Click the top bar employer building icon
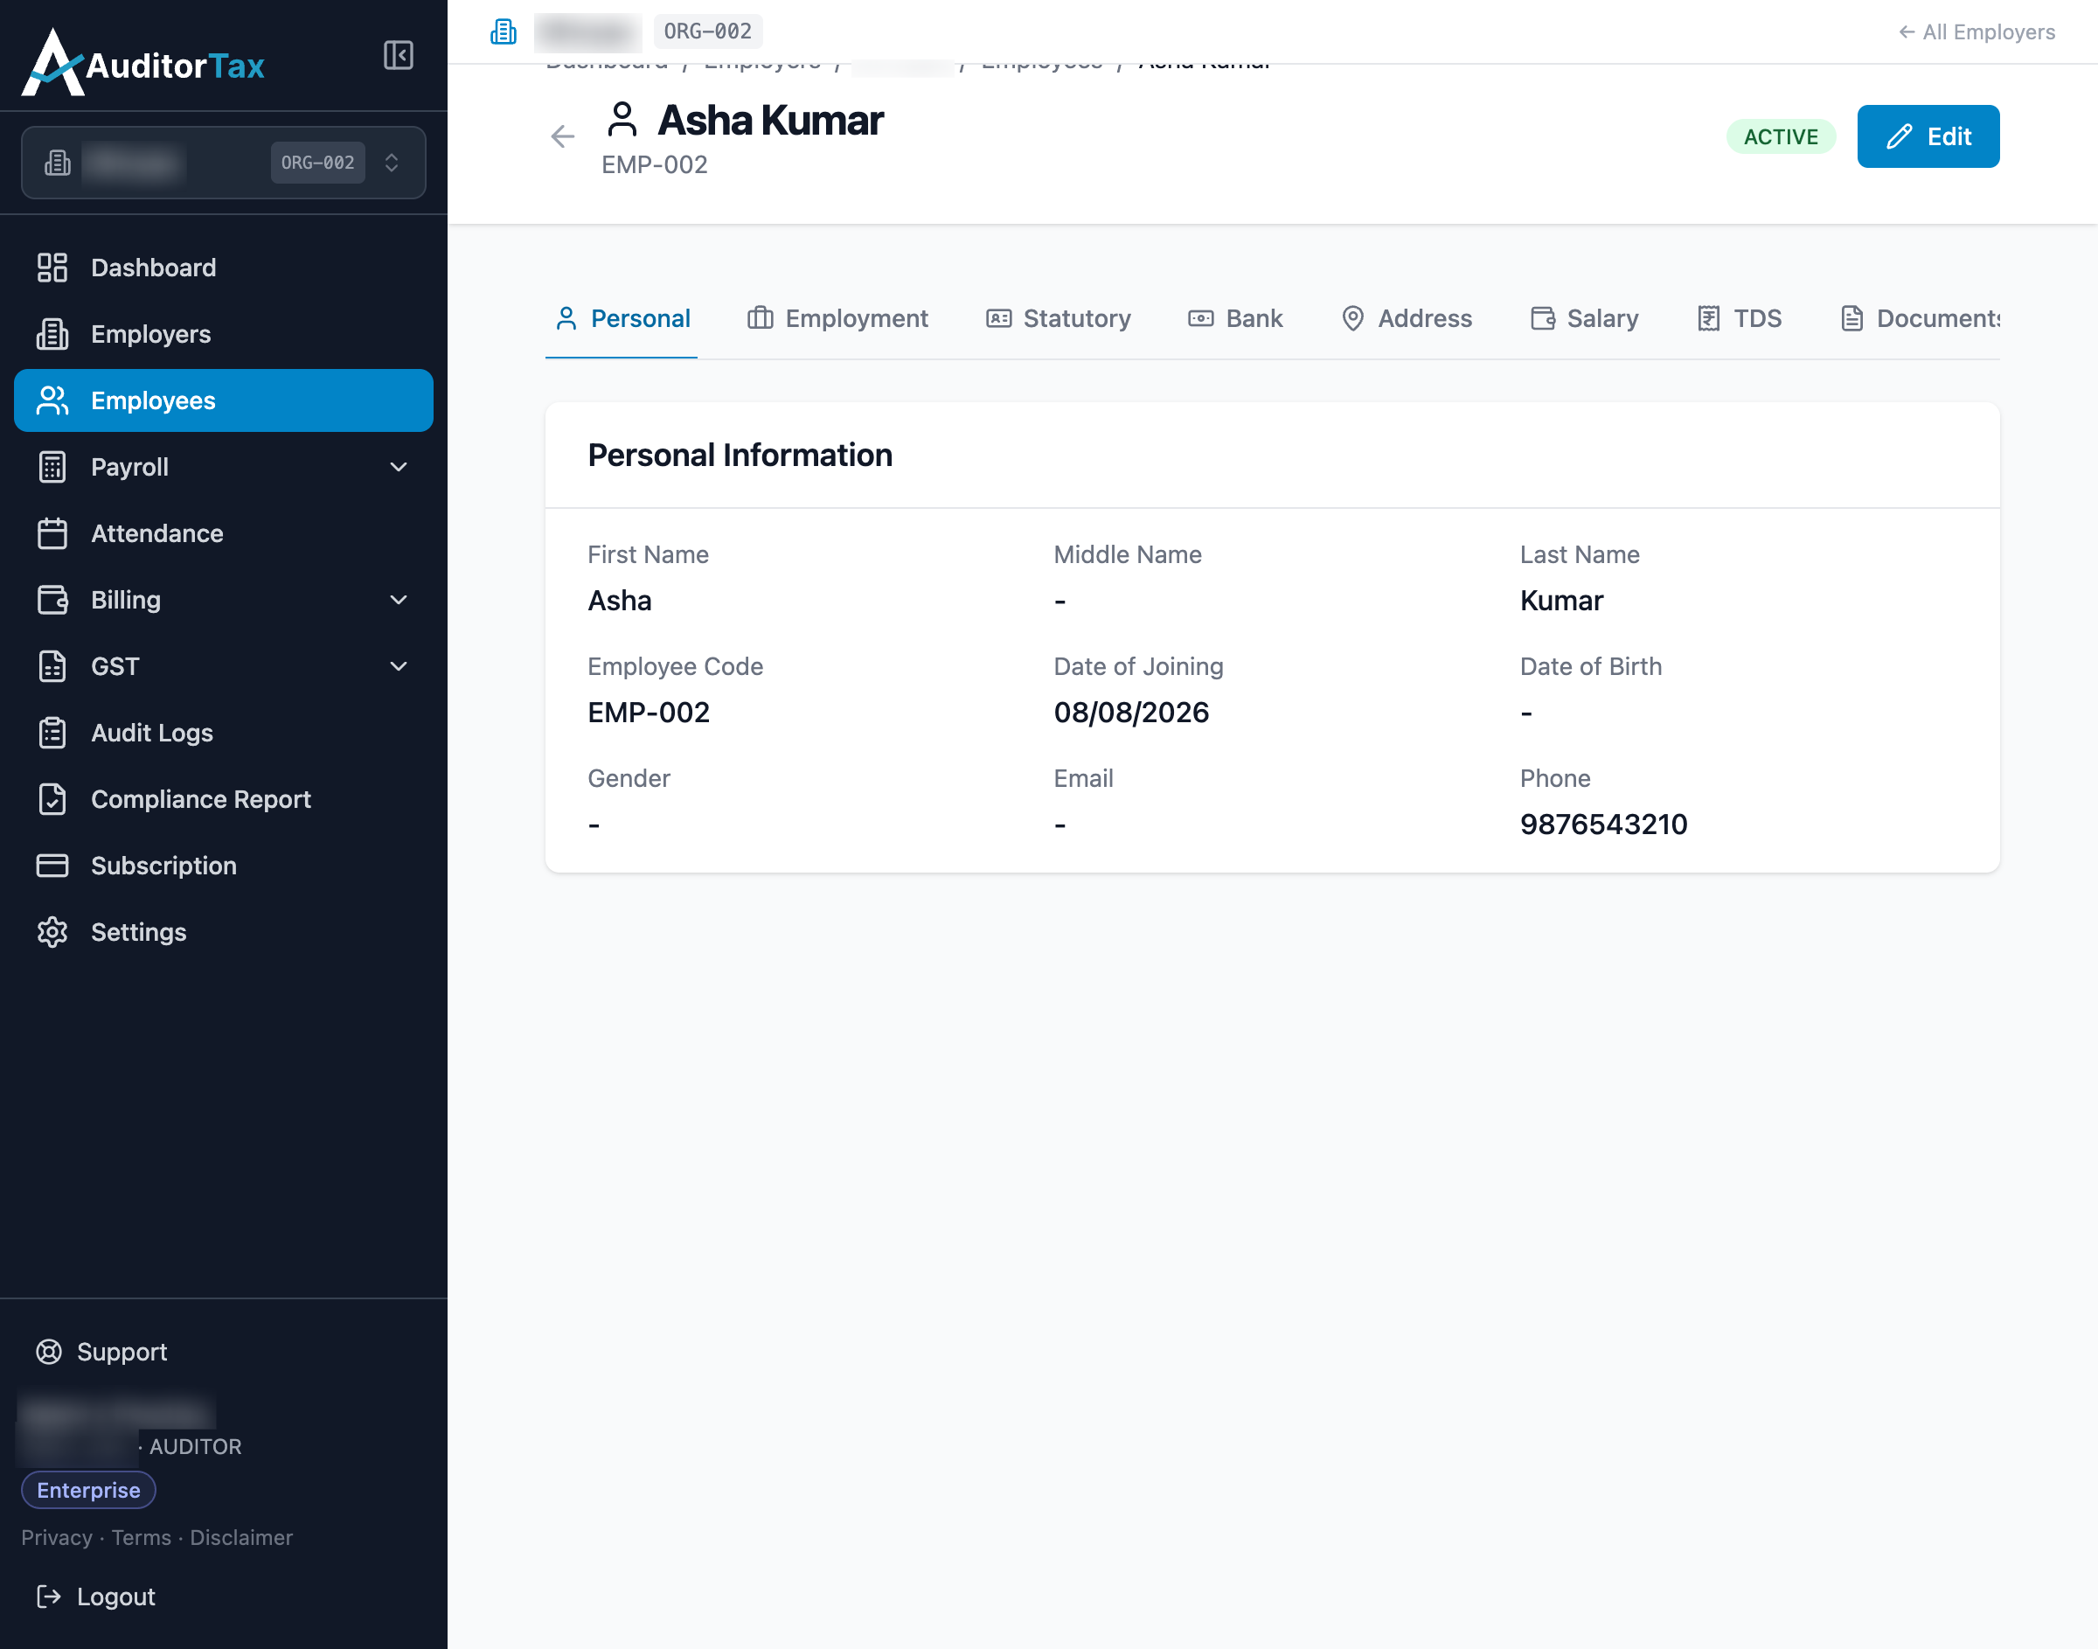The image size is (2098, 1649). [x=503, y=31]
